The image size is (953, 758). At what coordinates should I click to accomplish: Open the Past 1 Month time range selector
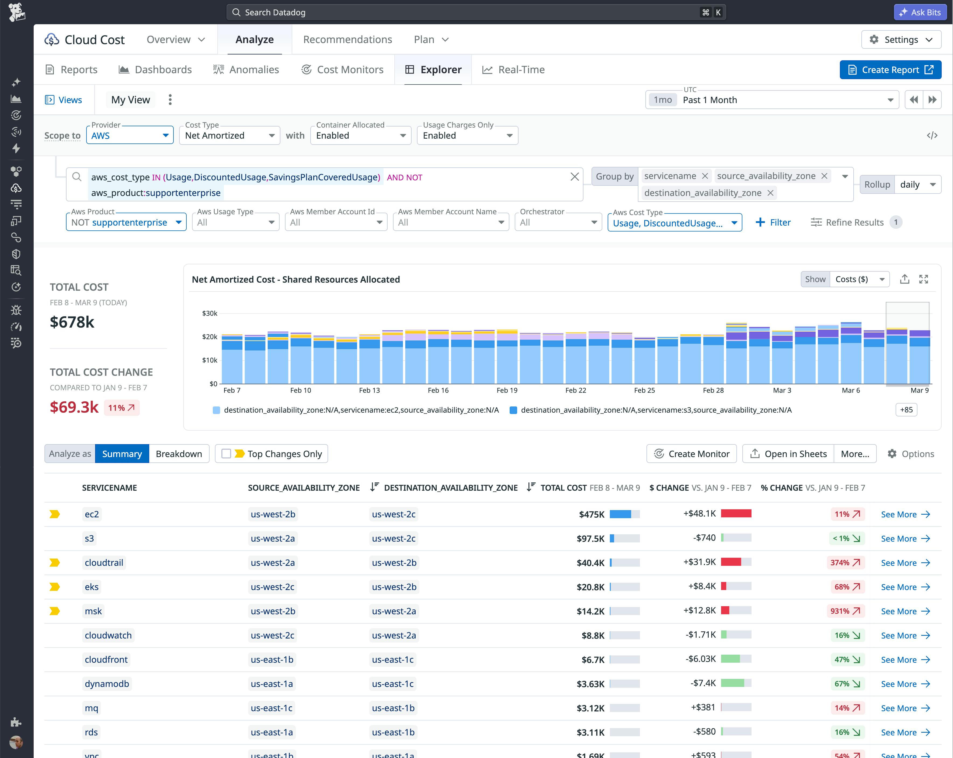point(771,100)
